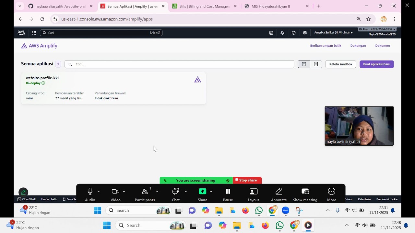Open the media player icon in the 22:48 taskbar

coord(308,225)
